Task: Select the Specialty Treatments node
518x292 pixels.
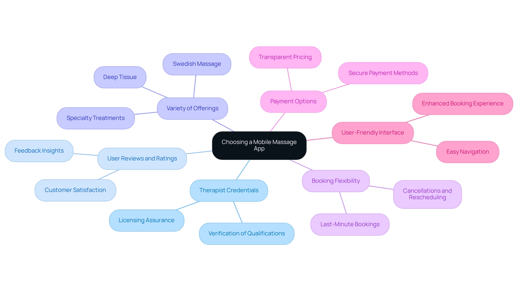Action: [x=95, y=118]
